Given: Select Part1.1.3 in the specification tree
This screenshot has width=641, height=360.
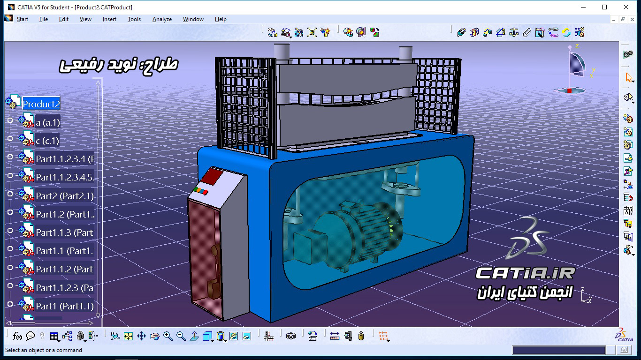Looking at the screenshot, I should click(65, 232).
